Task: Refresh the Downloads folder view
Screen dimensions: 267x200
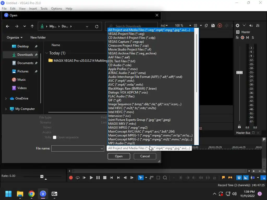Action: tap(97, 26)
